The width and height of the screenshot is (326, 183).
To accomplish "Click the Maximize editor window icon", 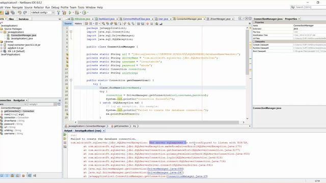I will point(250,18).
